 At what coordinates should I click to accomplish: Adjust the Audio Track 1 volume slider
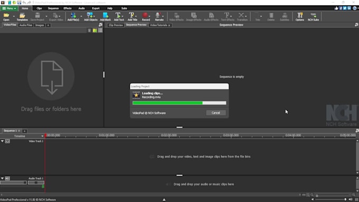click(x=14, y=182)
